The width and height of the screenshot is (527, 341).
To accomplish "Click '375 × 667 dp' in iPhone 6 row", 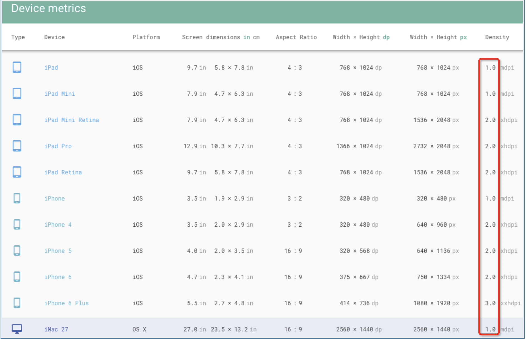I will (x=359, y=277).
